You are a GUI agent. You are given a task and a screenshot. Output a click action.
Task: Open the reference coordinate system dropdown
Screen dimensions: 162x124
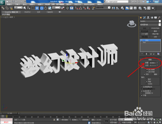[x=56, y=7]
